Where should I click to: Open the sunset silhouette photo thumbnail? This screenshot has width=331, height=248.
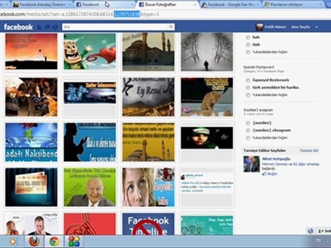click(31, 51)
